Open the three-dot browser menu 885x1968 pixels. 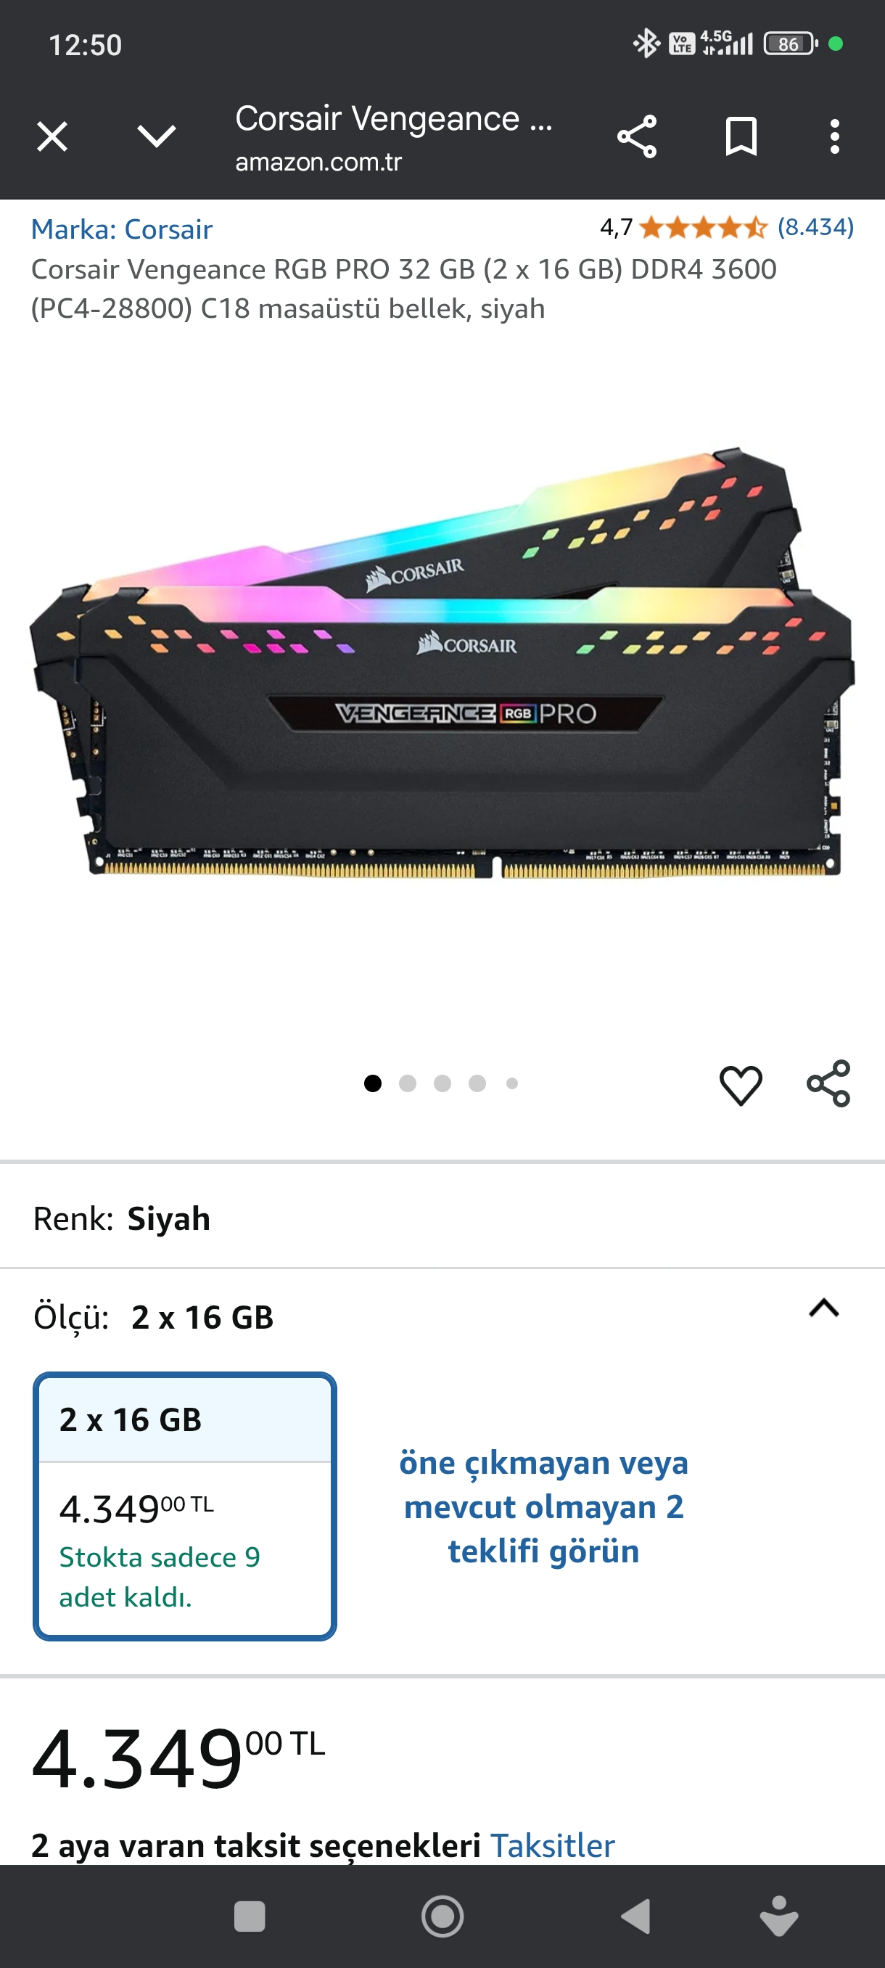[x=835, y=136]
